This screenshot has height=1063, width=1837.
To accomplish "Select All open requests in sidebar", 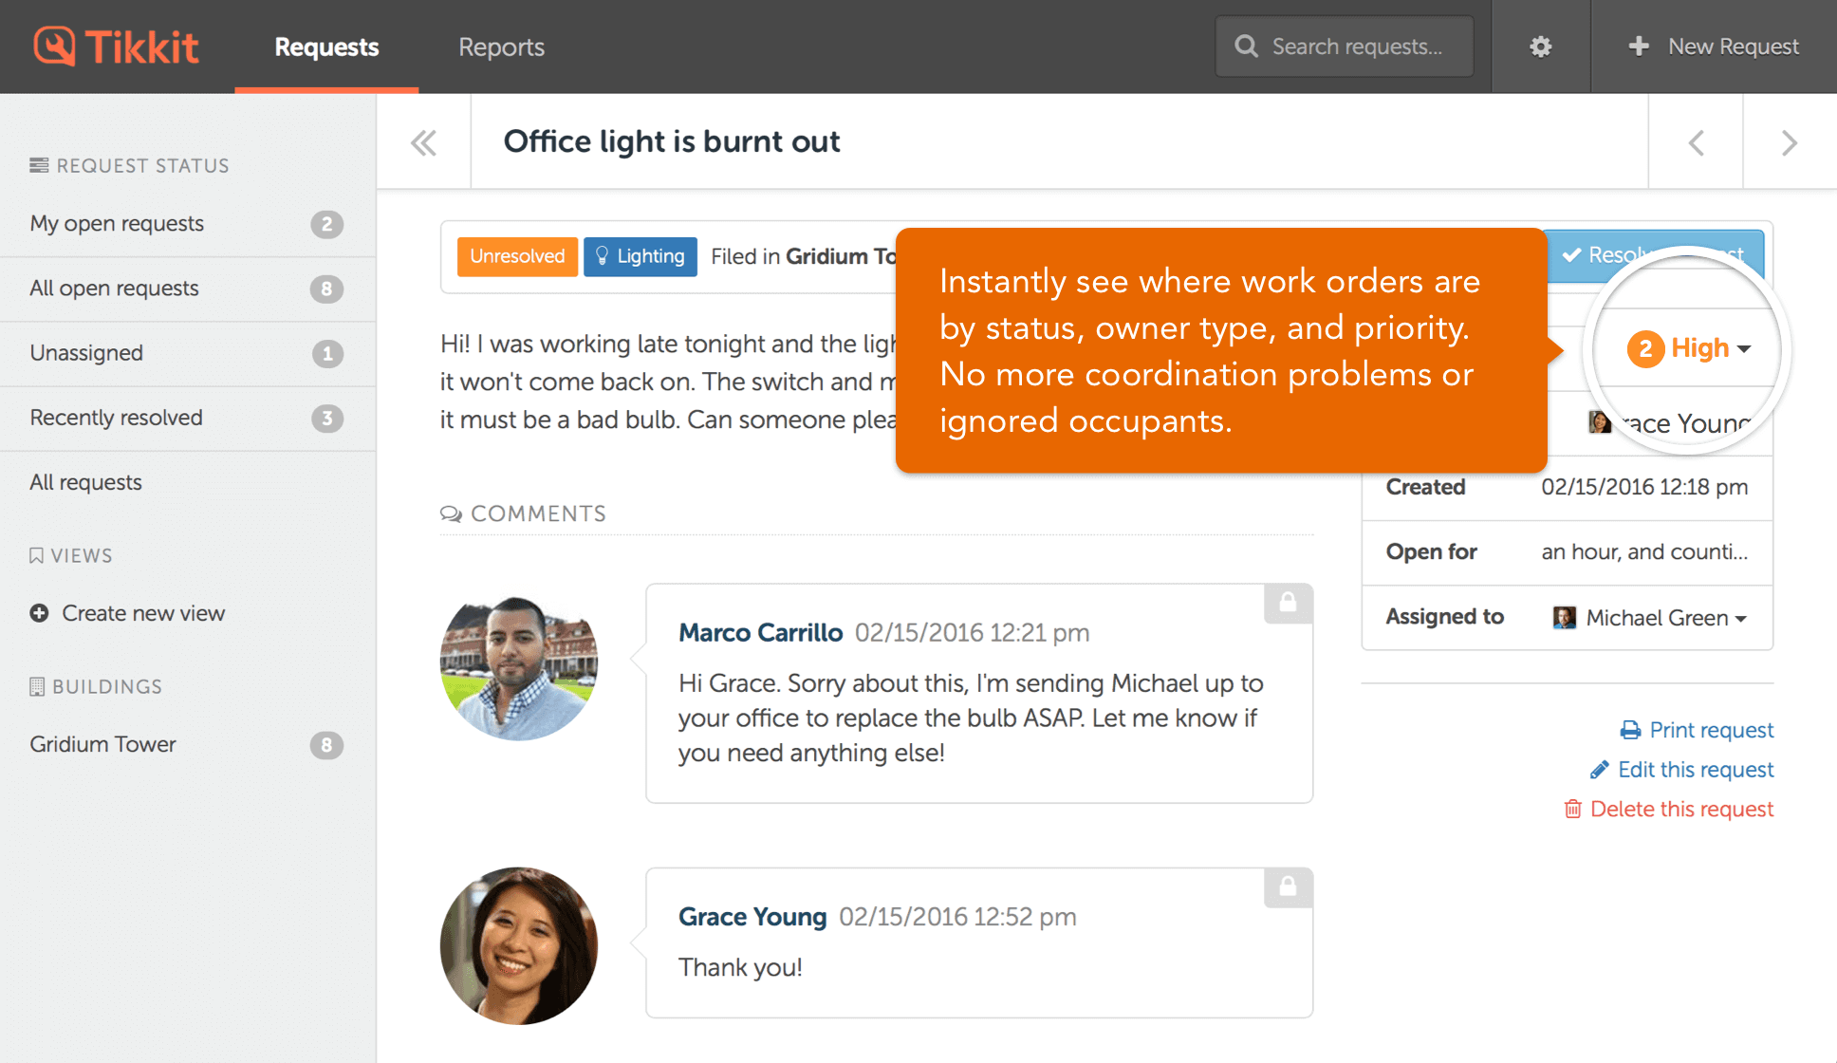I will coord(188,289).
